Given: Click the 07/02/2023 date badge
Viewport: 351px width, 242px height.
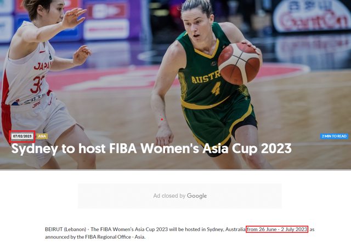Looking at the screenshot, I should pos(22,136).
